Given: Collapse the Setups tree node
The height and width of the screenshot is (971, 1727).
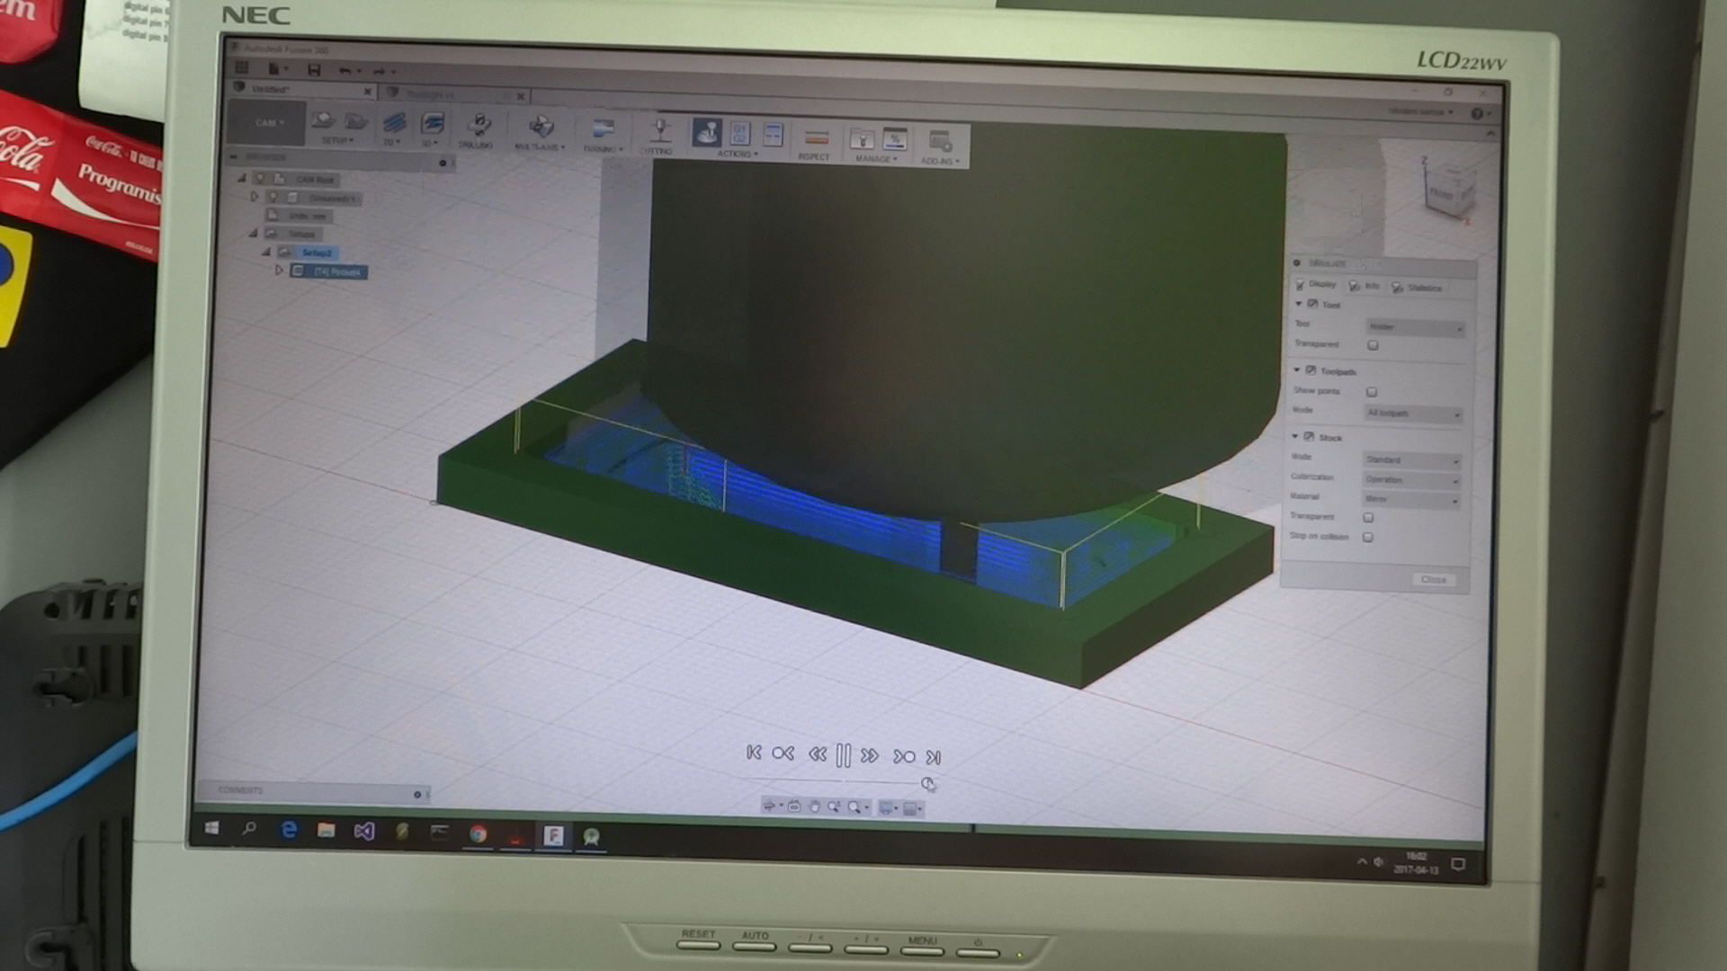Looking at the screenshot, I should point(253,233).
